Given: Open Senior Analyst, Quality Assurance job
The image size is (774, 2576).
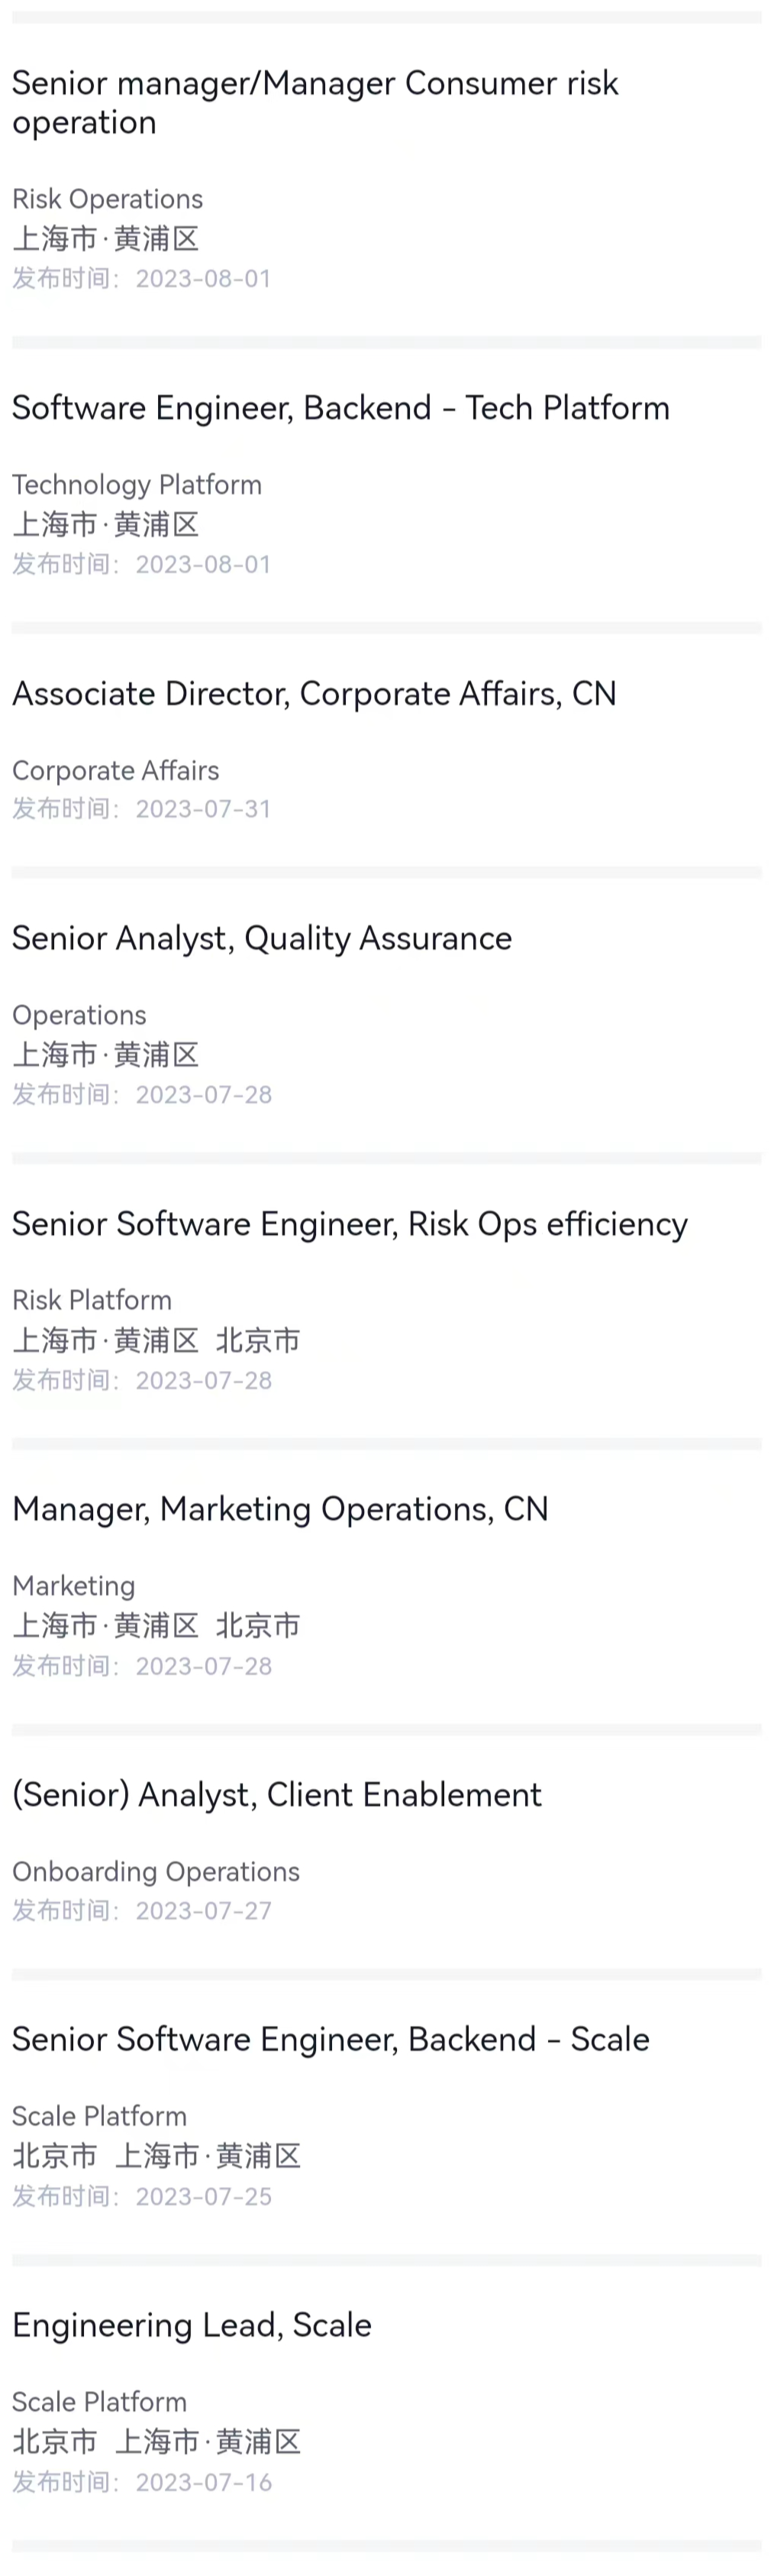Looking at the screenshot, I should (x=262, y=939).
